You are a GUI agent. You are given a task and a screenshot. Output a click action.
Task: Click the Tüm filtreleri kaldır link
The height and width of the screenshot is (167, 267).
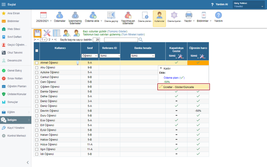133,35
